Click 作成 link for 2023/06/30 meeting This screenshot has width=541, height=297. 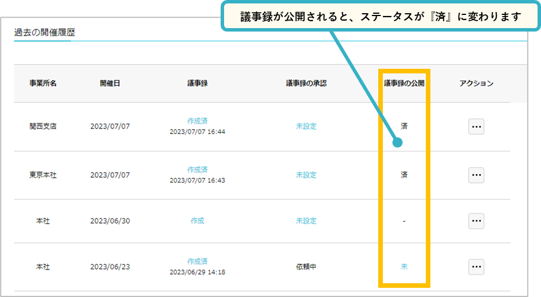(x=197, y=221)
